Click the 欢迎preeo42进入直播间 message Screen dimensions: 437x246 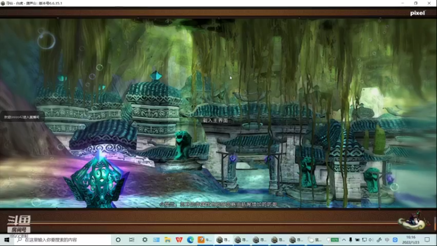tap(22, 117)
